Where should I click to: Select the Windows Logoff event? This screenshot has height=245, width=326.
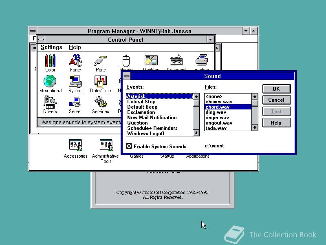[x=159, y=134]
